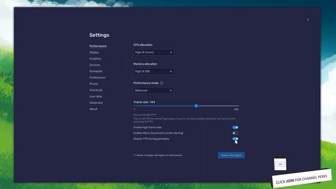The width and height of the screenshot is (336, 189).
Task: Go to Devices settings
Action: 94,65
